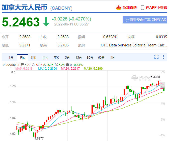170x141 pixels.
Task: Click the 9% right axis label
Action: pos(163,72)
